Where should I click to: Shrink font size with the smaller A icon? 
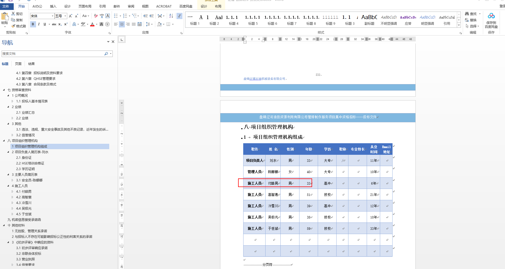coord(76,16)
